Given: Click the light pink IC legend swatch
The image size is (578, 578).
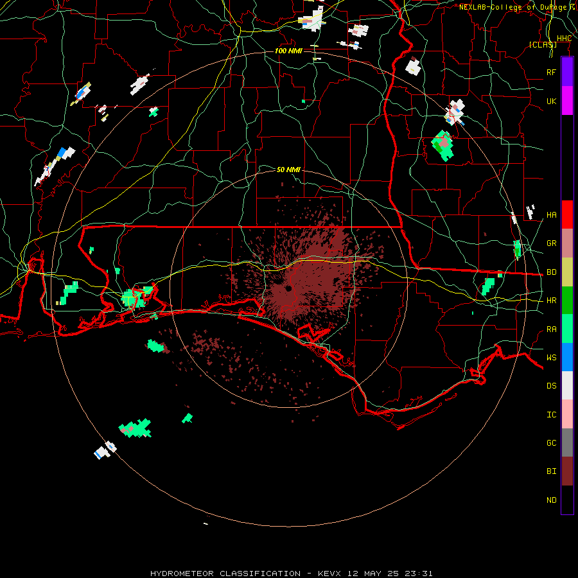Looking at the screenshot, I should [567, 414].
